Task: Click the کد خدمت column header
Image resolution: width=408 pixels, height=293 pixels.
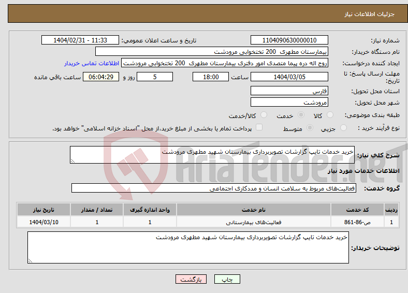Action: (x=358, y=210)
